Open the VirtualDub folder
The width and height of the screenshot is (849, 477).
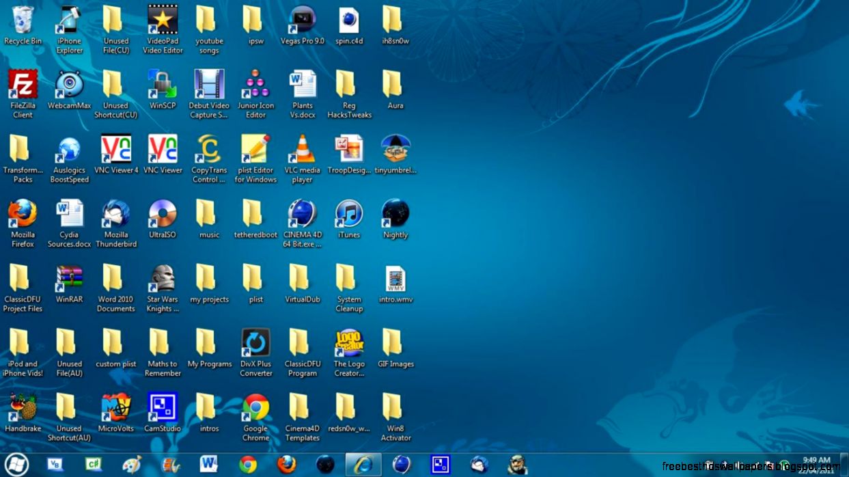[302, 284]
